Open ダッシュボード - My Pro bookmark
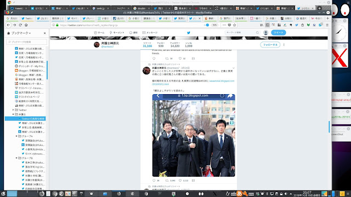Viewport: 351px width, 197px height. pyautogui.click(x=30, y=66)
